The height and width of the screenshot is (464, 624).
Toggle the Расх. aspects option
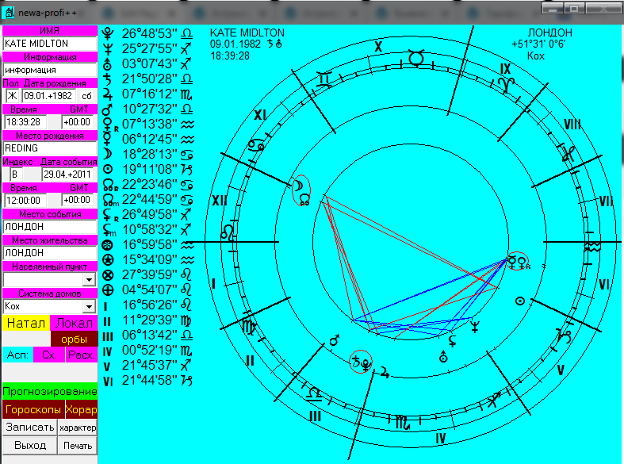pos(80,355)
